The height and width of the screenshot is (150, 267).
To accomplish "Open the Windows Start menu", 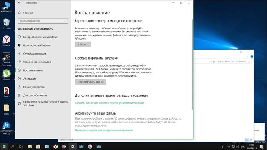I will tap(4, 146).
